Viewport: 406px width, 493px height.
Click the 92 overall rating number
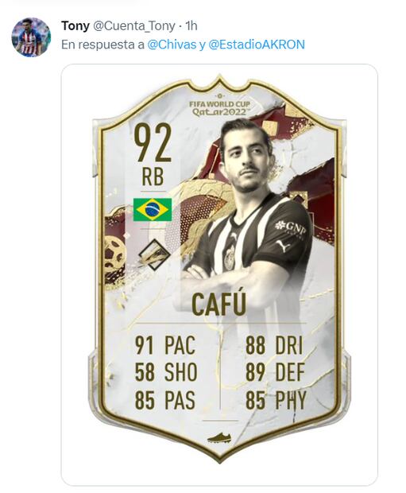point(153,143)
